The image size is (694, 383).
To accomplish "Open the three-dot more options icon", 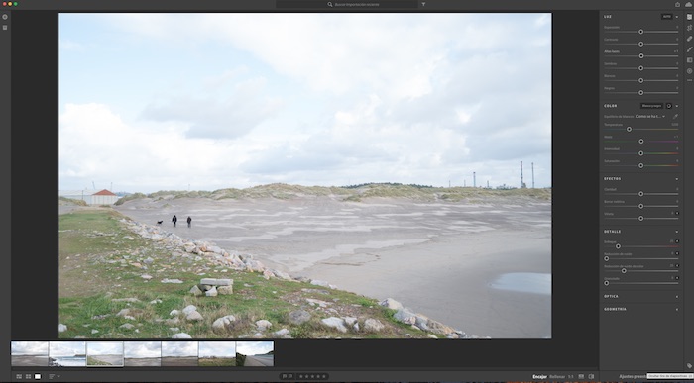I will click(x=689, y=80).
